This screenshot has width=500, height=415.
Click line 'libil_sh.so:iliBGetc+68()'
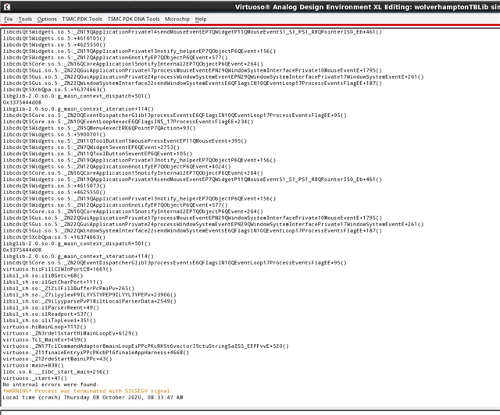(43, 275)
